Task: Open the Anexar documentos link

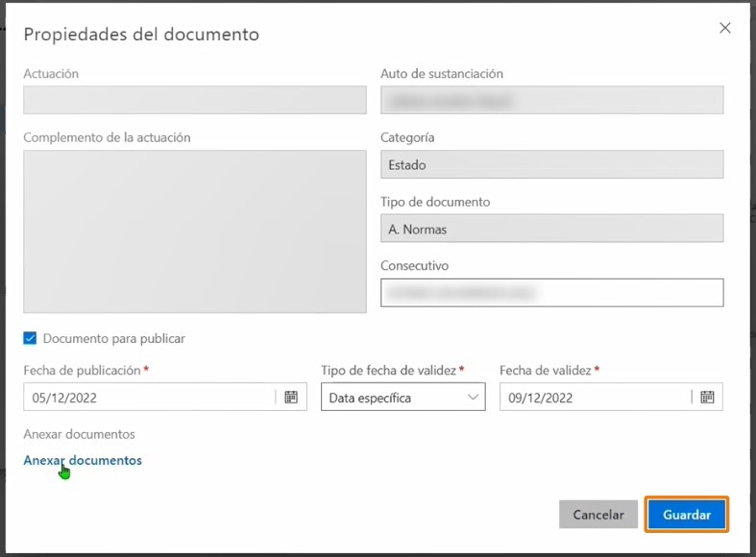Action: coord(83,460)
